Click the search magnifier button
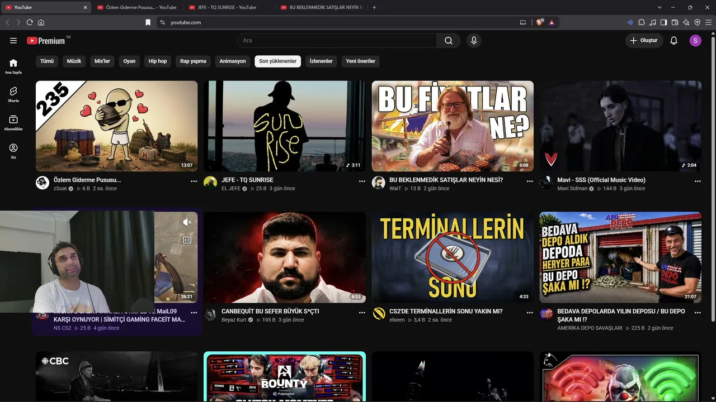The height and width of the screenshot is (402, 716). coord(449,41)
